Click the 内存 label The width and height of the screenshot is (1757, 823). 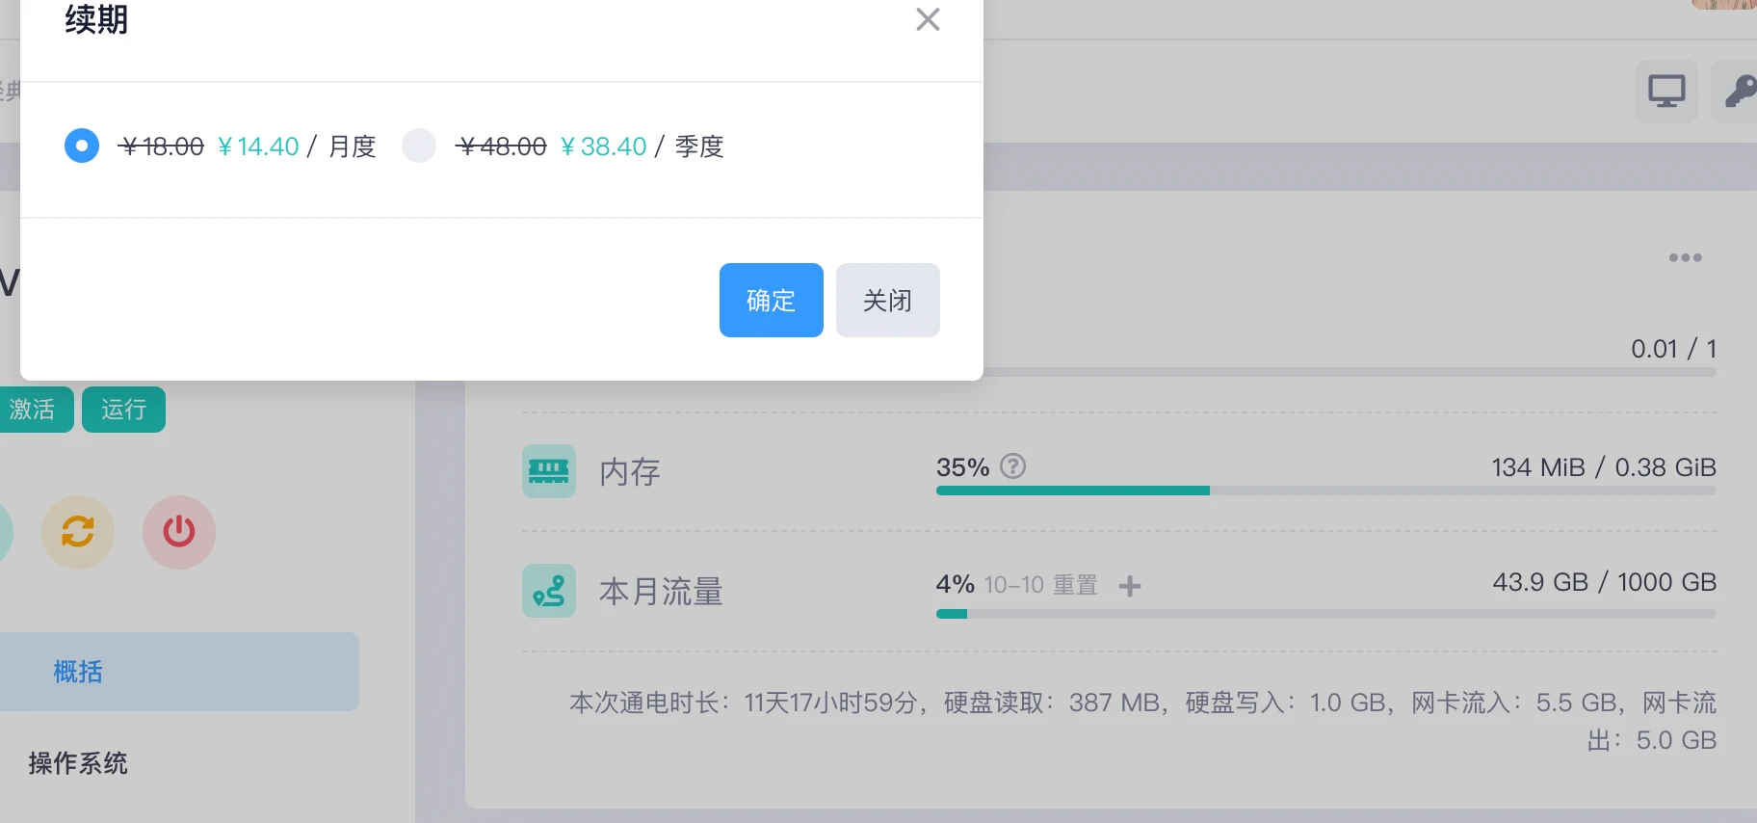pos(630,472)
